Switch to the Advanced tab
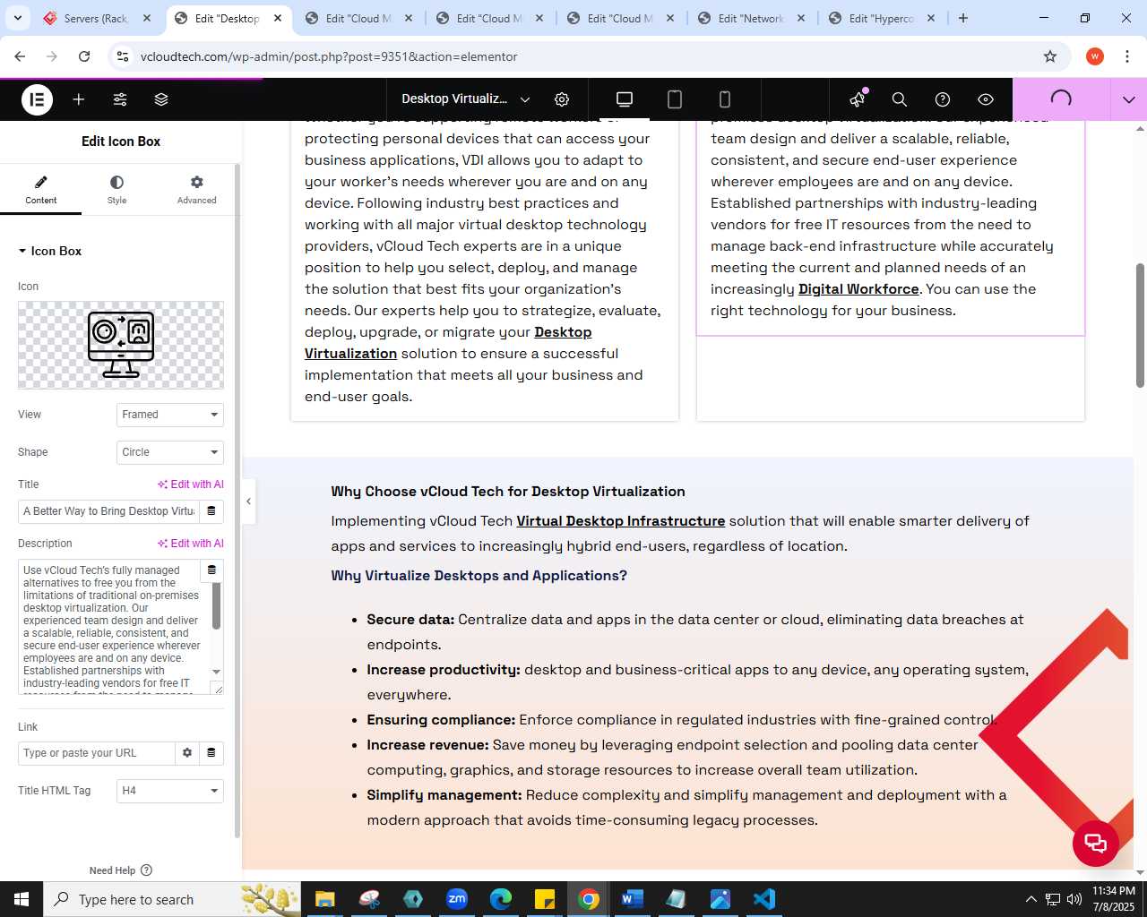Viewport: 1147px width, 917px height. coord(196,189)
